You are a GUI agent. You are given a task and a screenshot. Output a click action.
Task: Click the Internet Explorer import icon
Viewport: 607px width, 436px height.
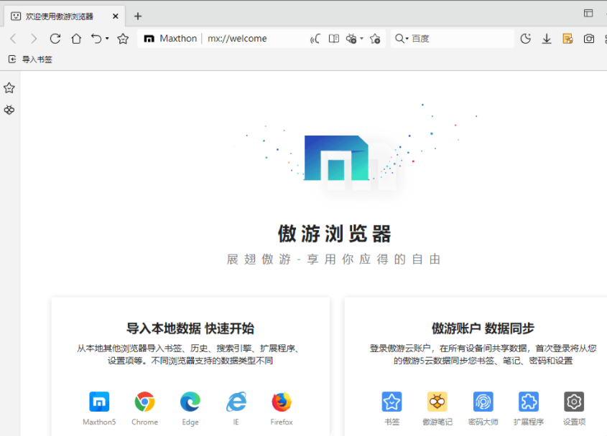[x=236, y=402]
